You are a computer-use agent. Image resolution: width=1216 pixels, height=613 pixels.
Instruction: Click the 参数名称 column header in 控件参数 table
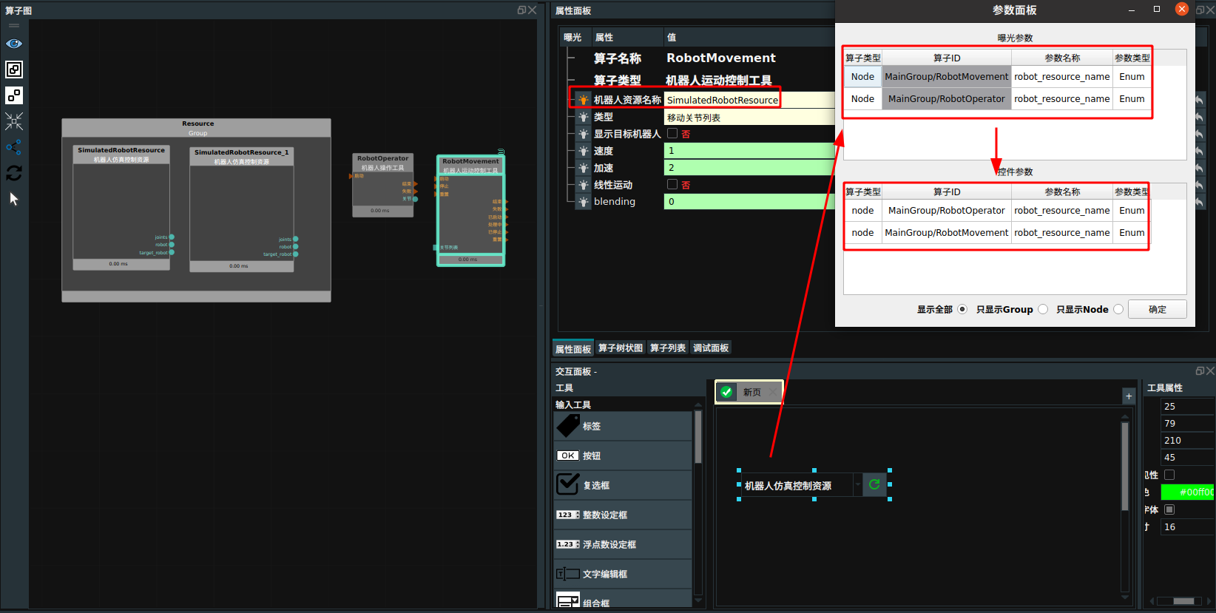point(1062,192)
